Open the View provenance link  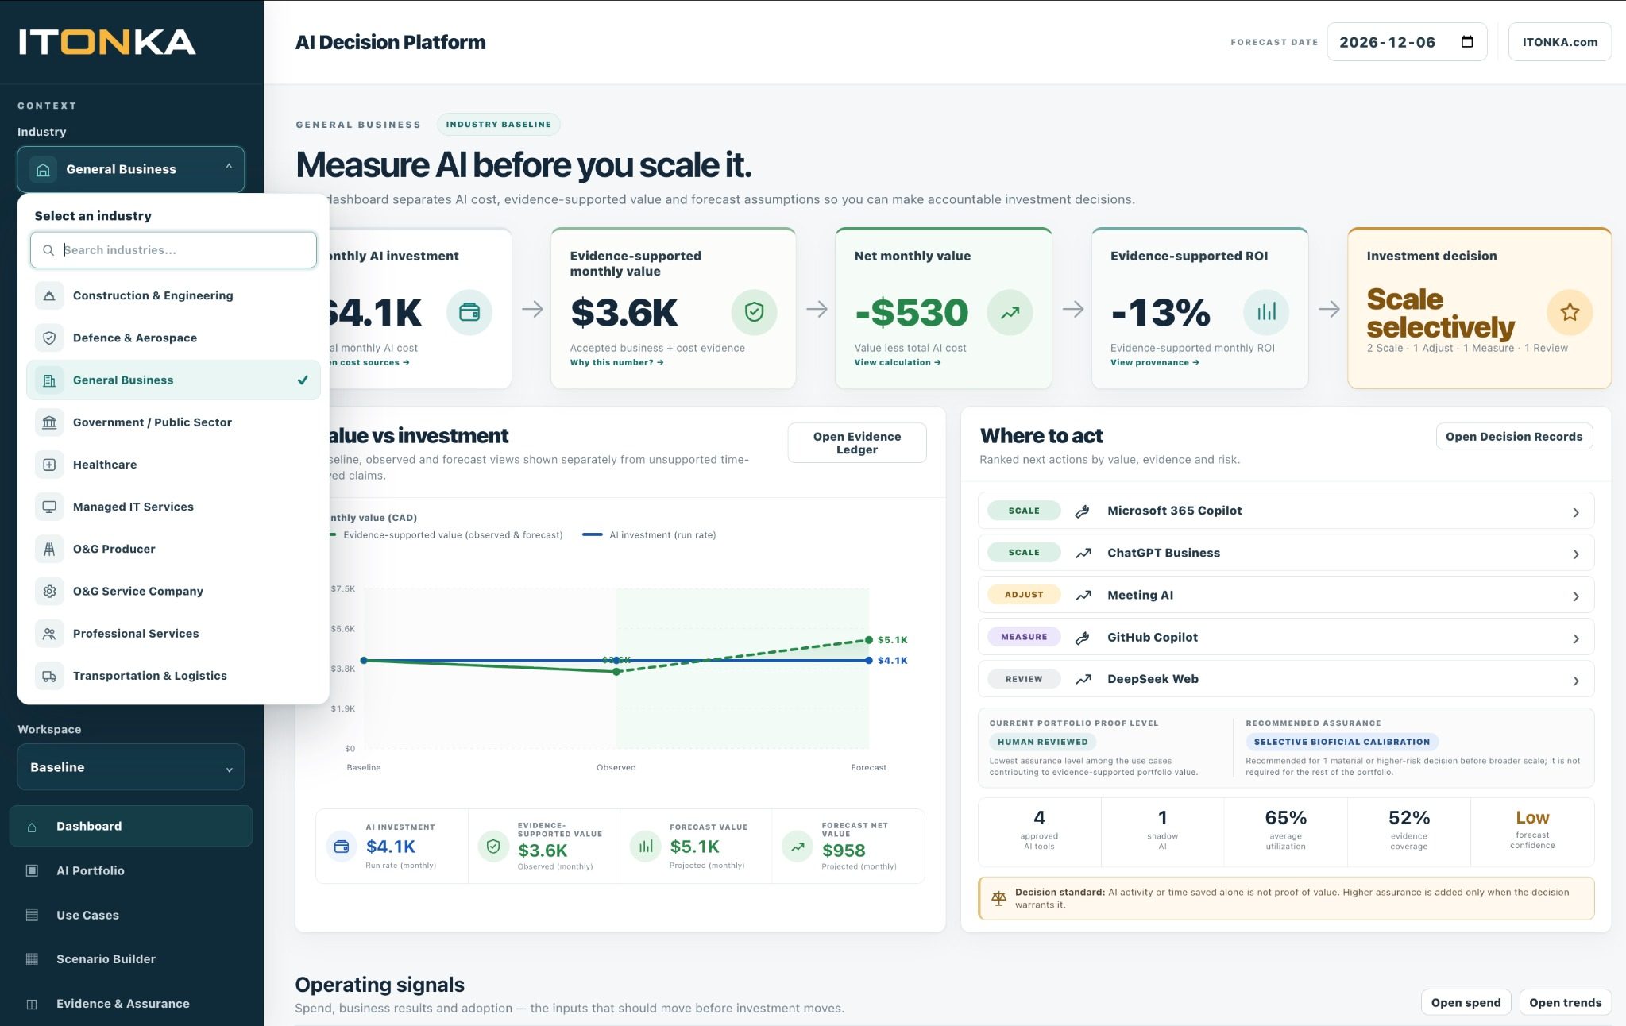[1155, 363]
